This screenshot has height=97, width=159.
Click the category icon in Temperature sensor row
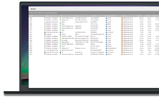tap(45, 48)
